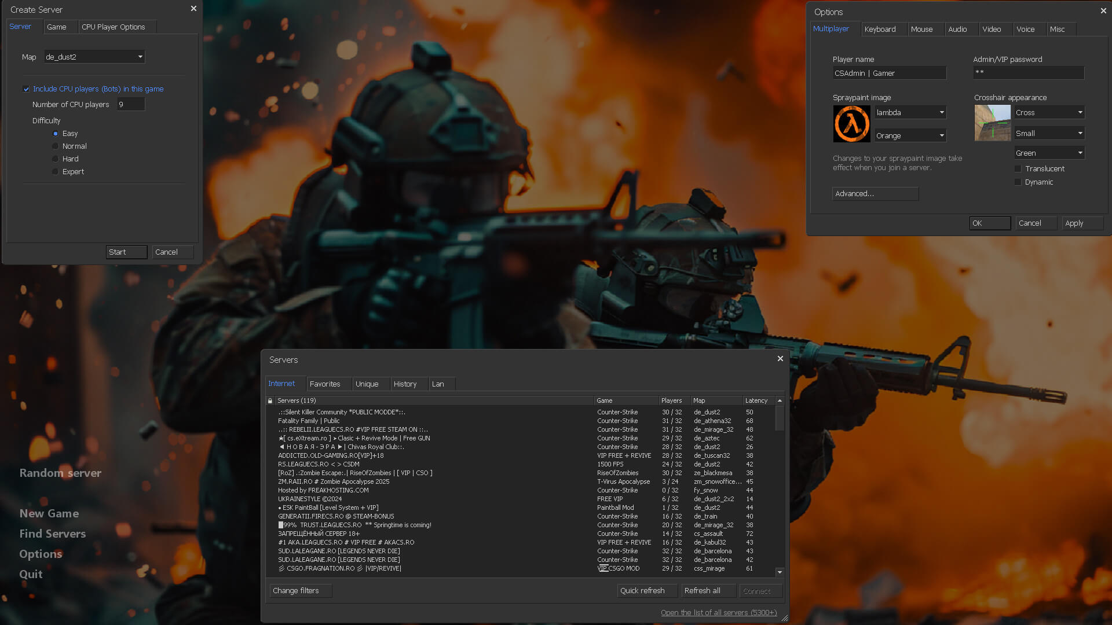
Task: Close the Create Server window
Action: [193, 9]
